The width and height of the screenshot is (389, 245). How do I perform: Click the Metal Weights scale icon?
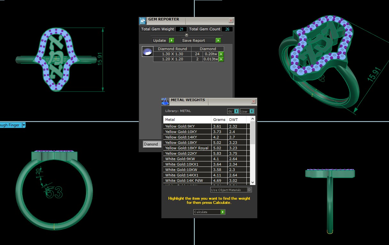pos(165,102)
